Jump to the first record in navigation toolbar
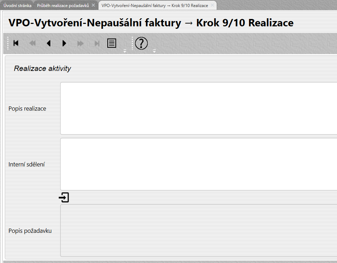Screen dimensions: 337x263 [x=16, y=43]
